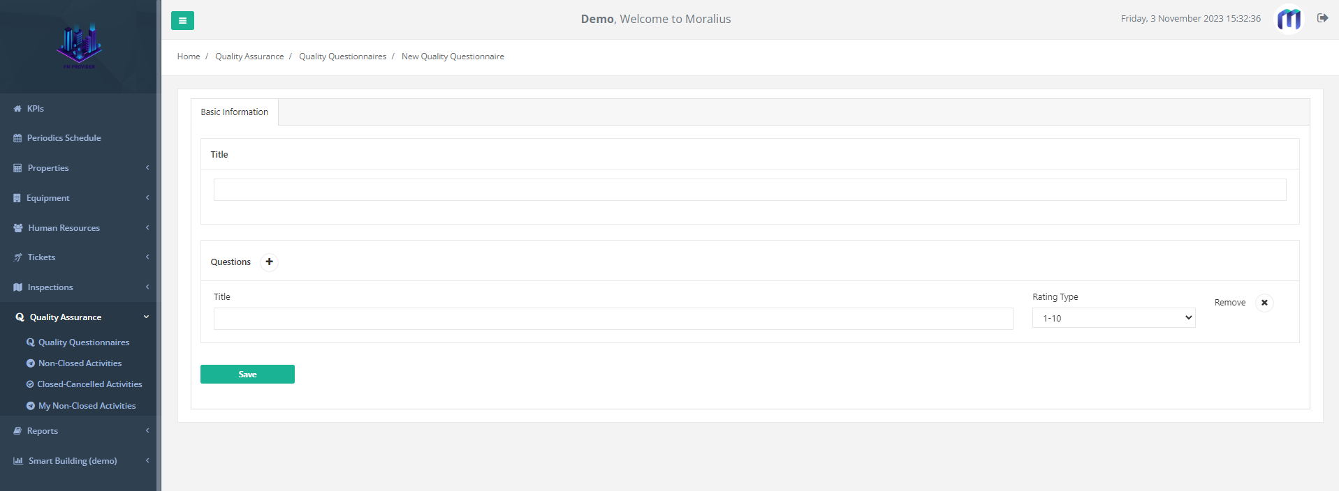Click the FM Provider logo in sidebar
1339x491 pixels.
point(79,46)
